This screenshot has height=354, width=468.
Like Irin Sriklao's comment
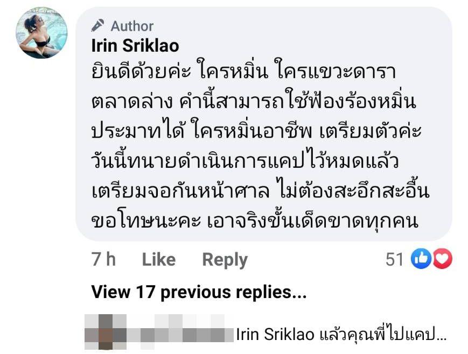(158, 260)
